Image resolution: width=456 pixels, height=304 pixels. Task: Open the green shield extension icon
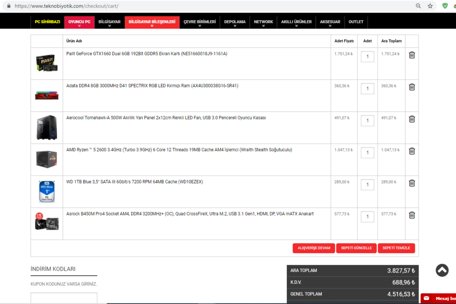[445, 6]
